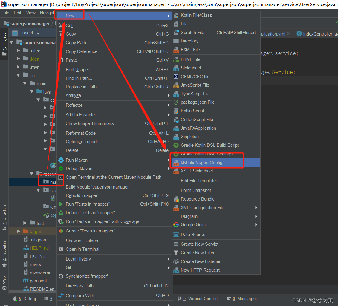Screen dimensions: 338x306
Task: Click the TypeScript File icon
Action: tap(176, 94)
